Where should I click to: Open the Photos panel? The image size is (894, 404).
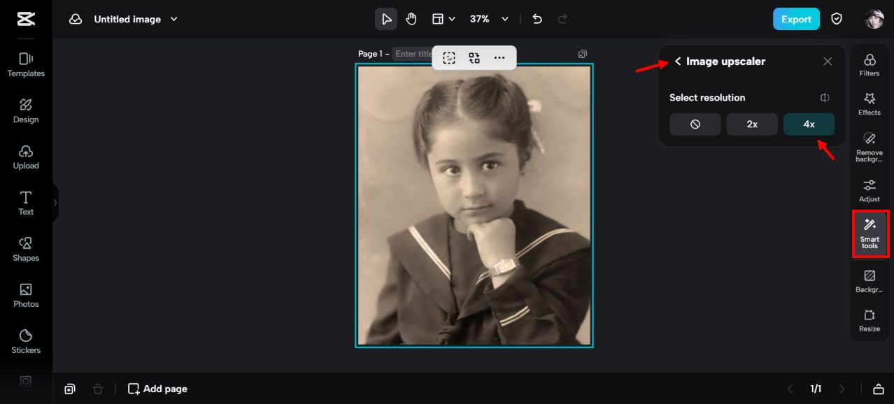click(x=26, y=296)
